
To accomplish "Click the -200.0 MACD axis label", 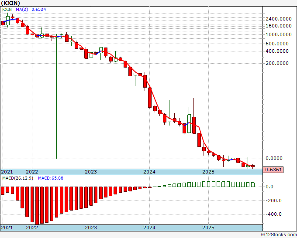I will click(273, 201).
